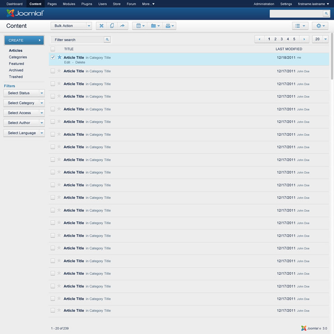Image resolution: width=334 pixels, height=334 pixels.
Task: Expand the More... menu in the top bar
Action: tap(148, 4)
